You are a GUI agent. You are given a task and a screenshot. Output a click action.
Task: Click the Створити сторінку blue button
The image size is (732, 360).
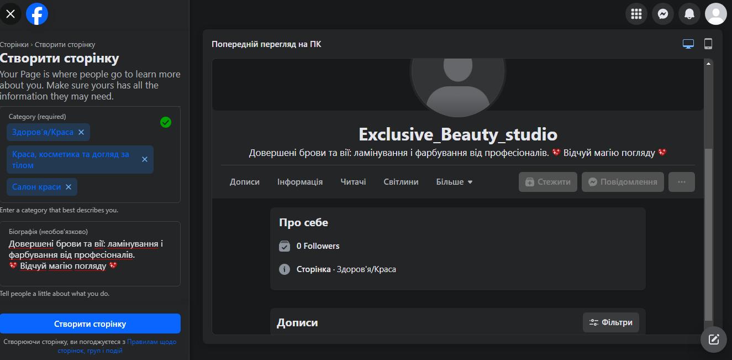90,324
